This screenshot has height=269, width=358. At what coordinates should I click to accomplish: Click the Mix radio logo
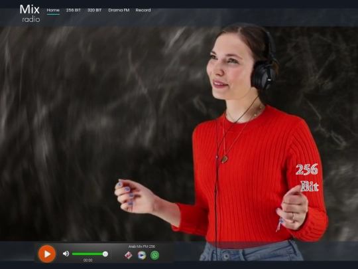point(30,14)
